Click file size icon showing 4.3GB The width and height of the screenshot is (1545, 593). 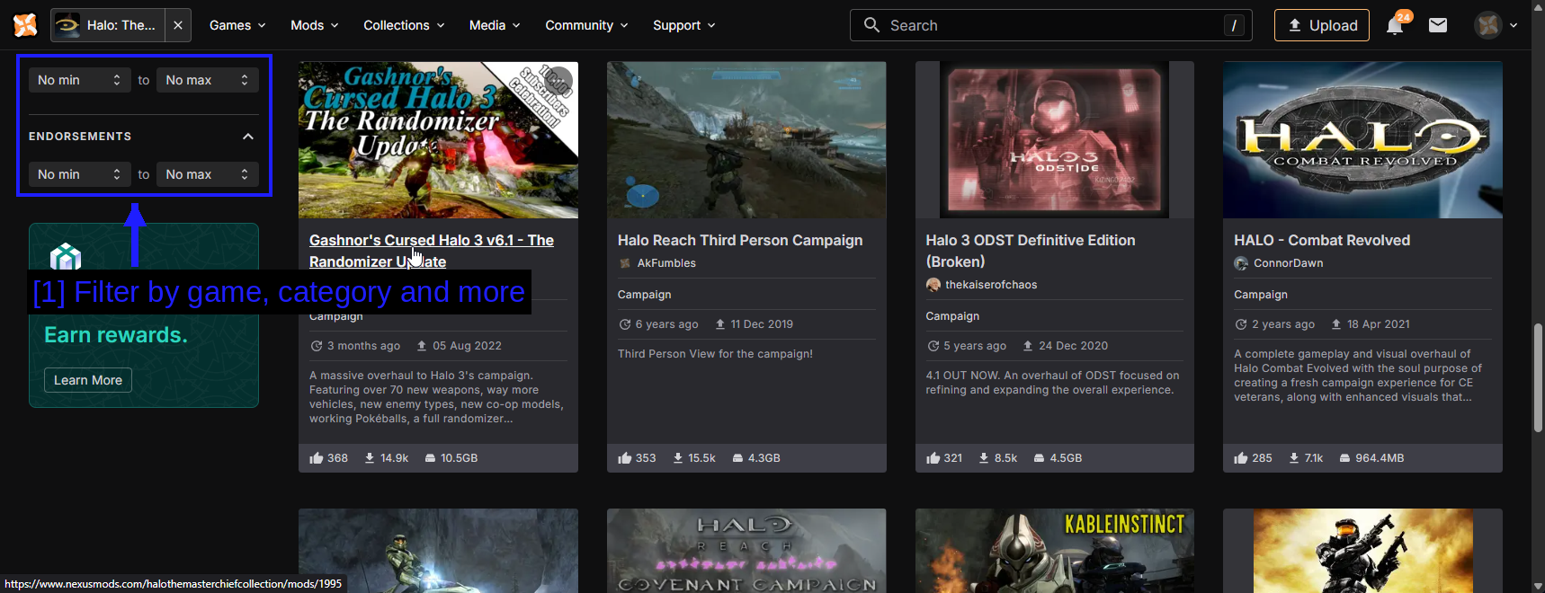pos(737,458)
